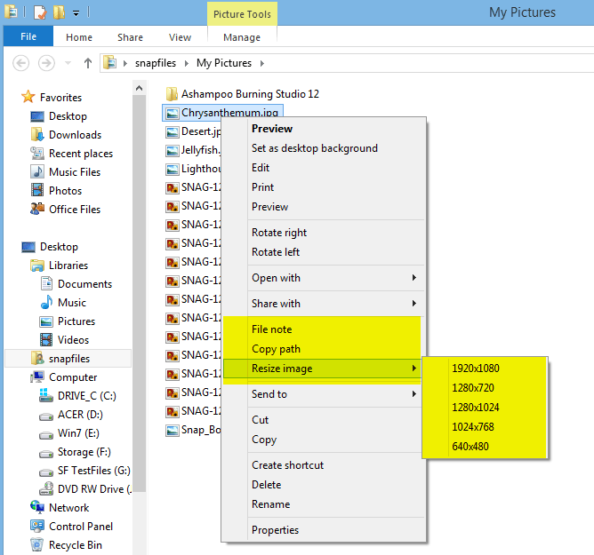Image resolution: width=594 pixels, height=555 pixels.
Task: Click the Forward navigation arrow
Action: [46, 63]
